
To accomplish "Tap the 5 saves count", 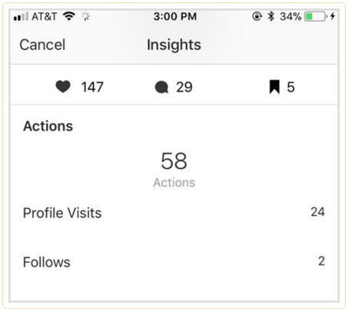I will pos(290,87).
